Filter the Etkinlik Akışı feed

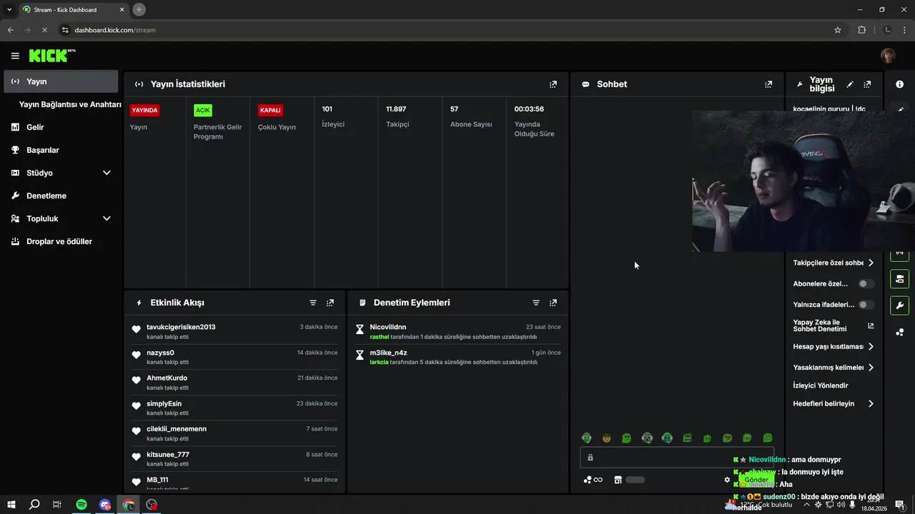[312, 303]
